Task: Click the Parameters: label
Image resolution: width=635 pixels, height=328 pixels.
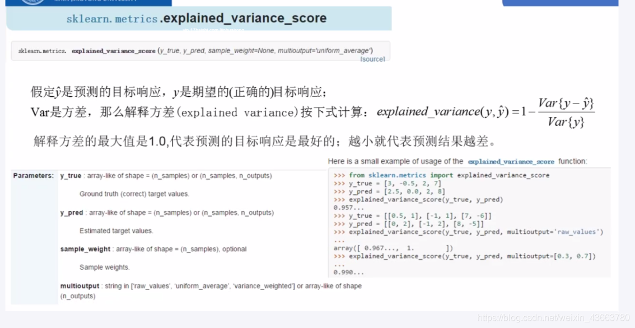Action: click(33, 176)
